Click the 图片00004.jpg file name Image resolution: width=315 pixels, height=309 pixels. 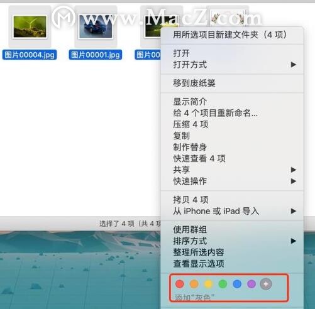30,55
